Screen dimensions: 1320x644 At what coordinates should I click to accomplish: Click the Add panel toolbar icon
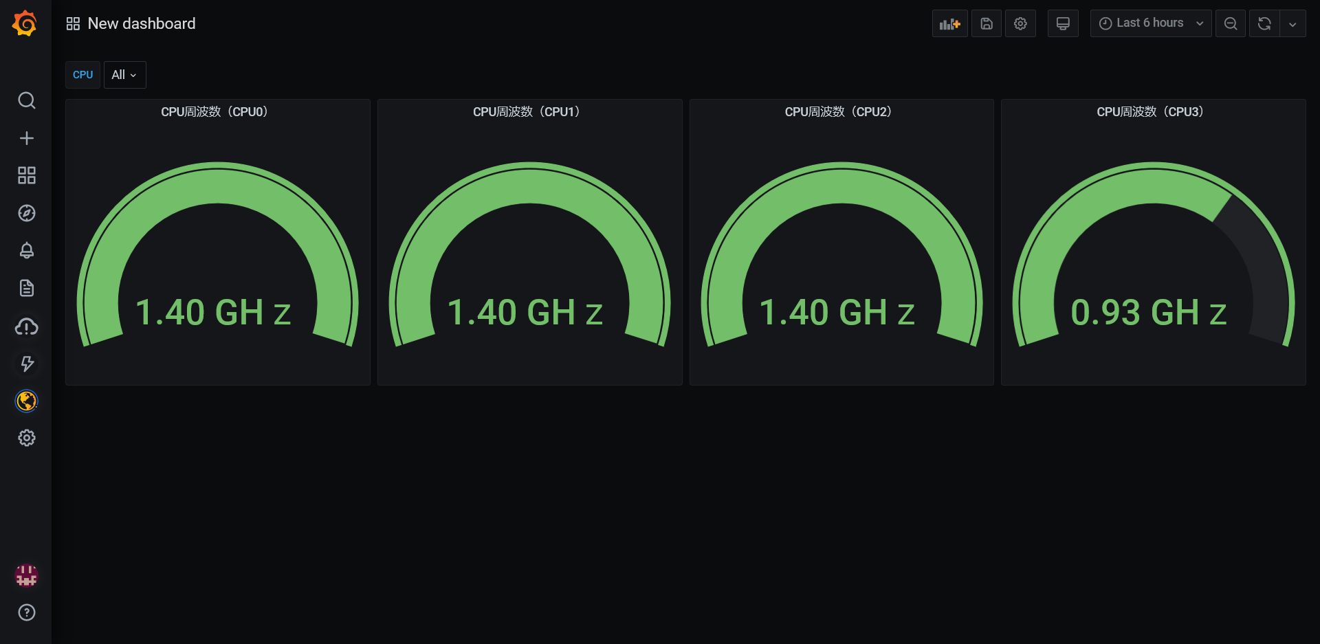pyautogui.click(x=949, y=23)
